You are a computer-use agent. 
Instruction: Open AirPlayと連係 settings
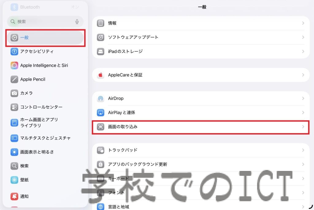click(x=121, y=113)
